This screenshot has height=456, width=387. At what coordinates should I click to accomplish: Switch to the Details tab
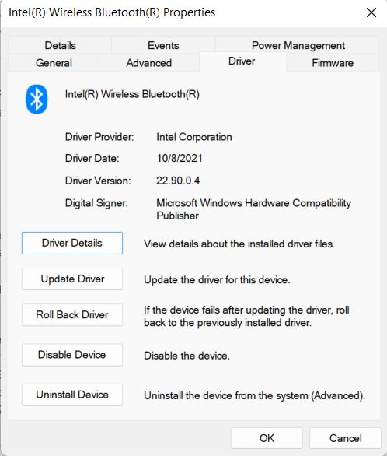point(60,45)
